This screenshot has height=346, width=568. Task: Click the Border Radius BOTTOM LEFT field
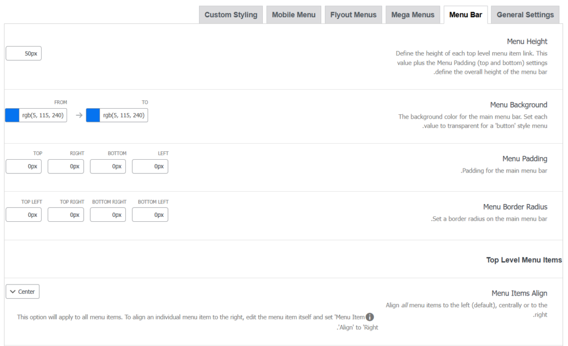point(150,215)
